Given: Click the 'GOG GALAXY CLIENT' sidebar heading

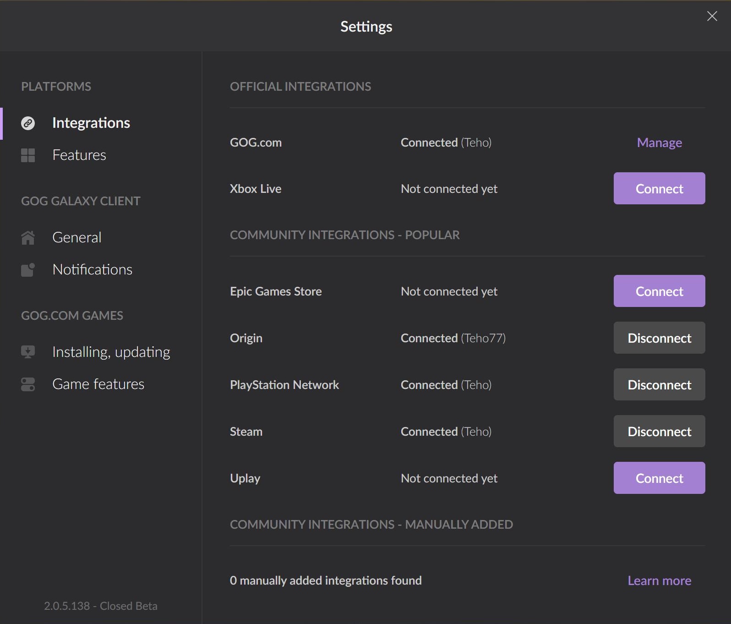Looking at the screenshot, I should 81,201.
